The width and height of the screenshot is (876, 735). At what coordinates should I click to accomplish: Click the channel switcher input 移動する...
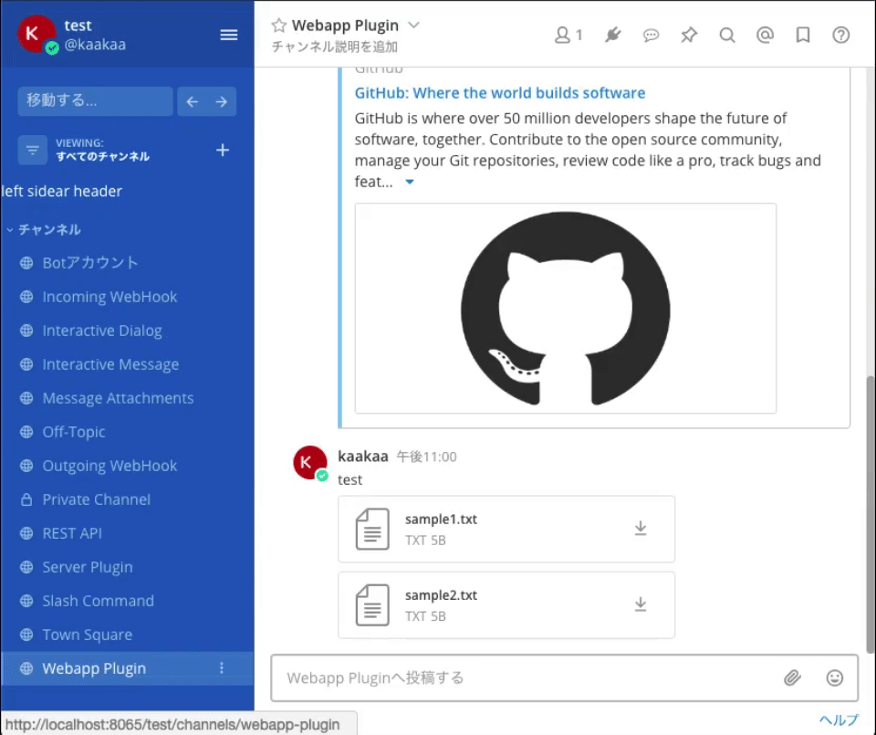95,101
